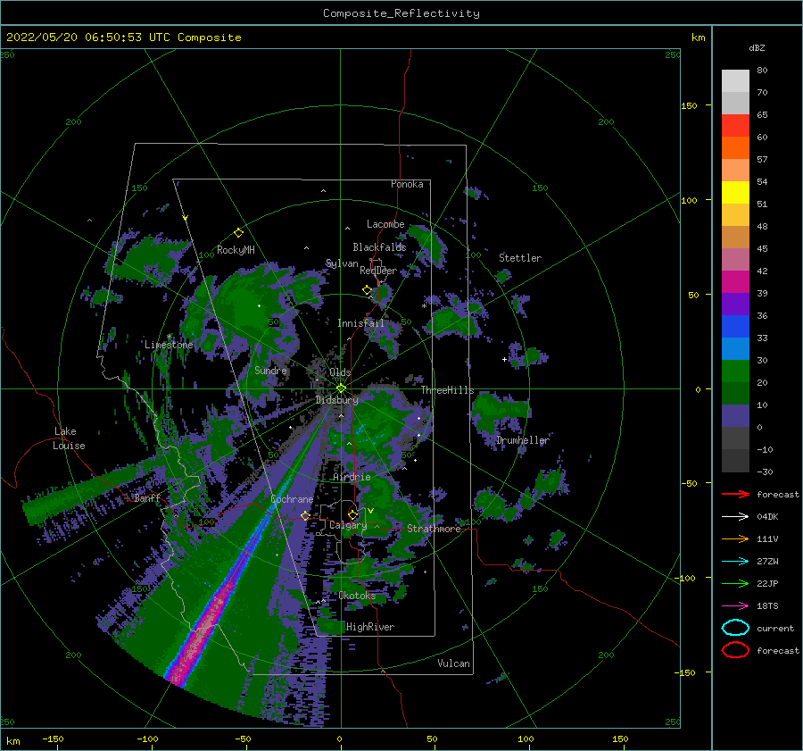The width and height of the screenshot is (803, 751).
Task: Click the HighRiver city label
Action: coord(370,627)
